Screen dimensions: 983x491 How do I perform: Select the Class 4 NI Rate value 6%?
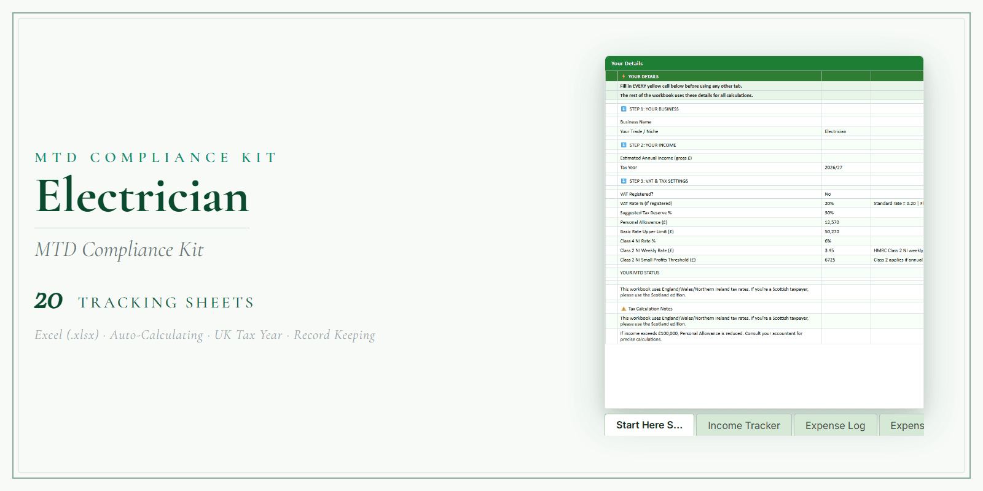click(x=846, y=241)
